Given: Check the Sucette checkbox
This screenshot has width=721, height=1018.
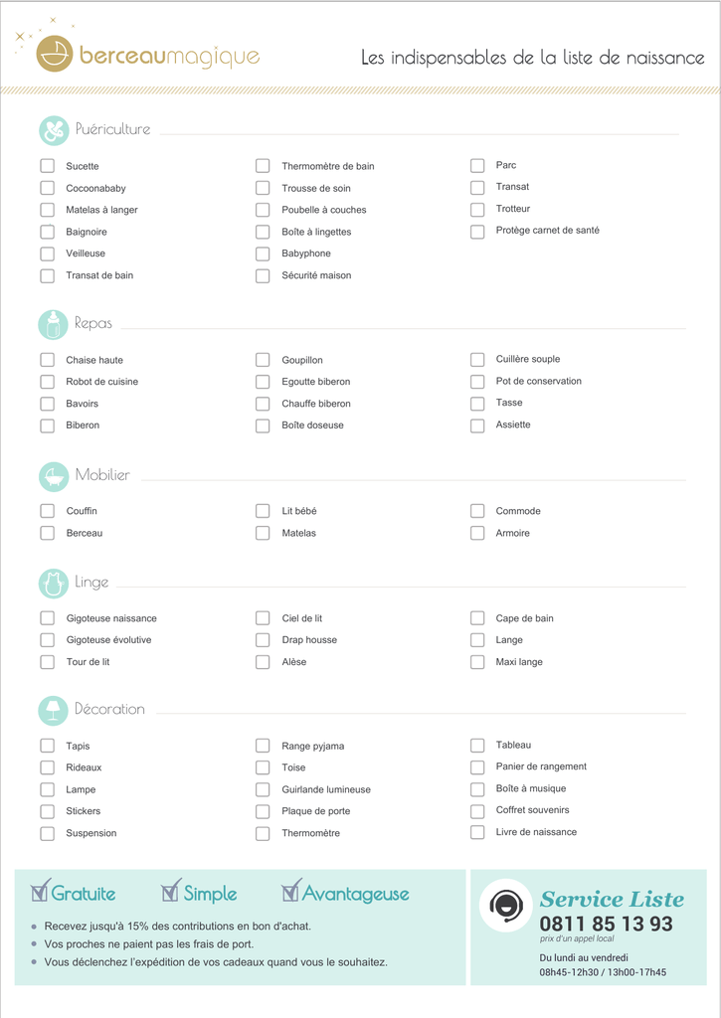Looking at the screenshot, I should tap(48, 166).
